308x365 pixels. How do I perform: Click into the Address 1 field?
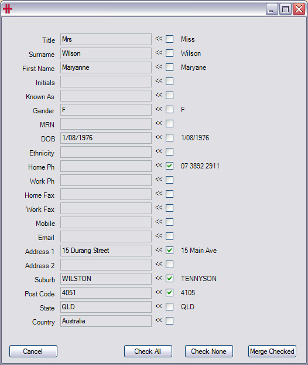click(106, 251)
